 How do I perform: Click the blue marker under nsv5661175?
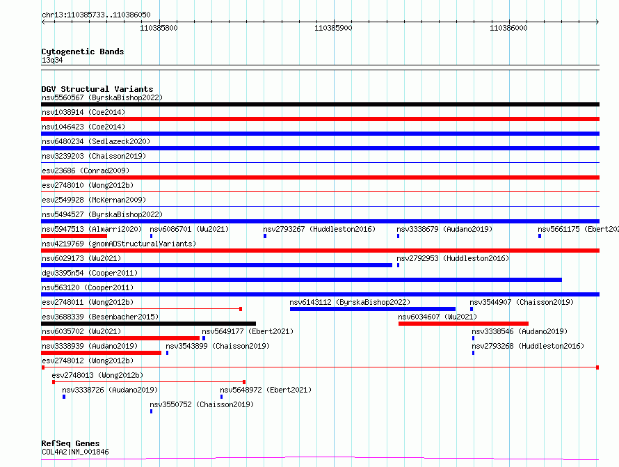(540, 236)
